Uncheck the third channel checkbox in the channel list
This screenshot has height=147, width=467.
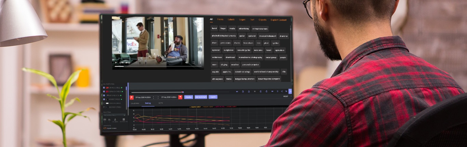104,95
